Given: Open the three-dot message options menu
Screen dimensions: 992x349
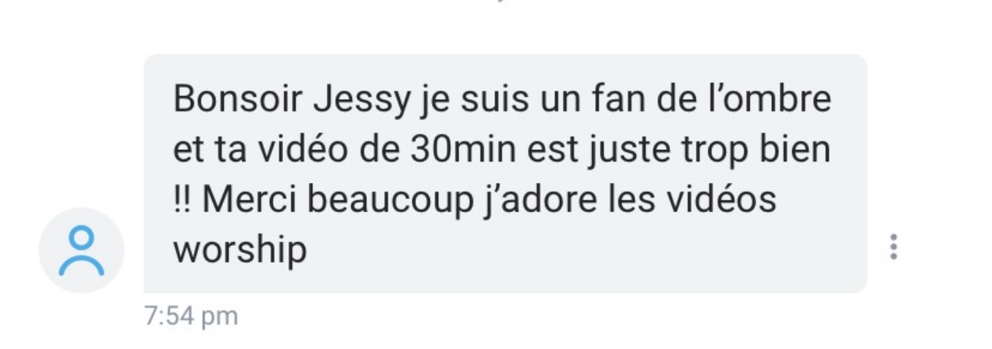Looking at the screenshot, I should pos(893,247).
